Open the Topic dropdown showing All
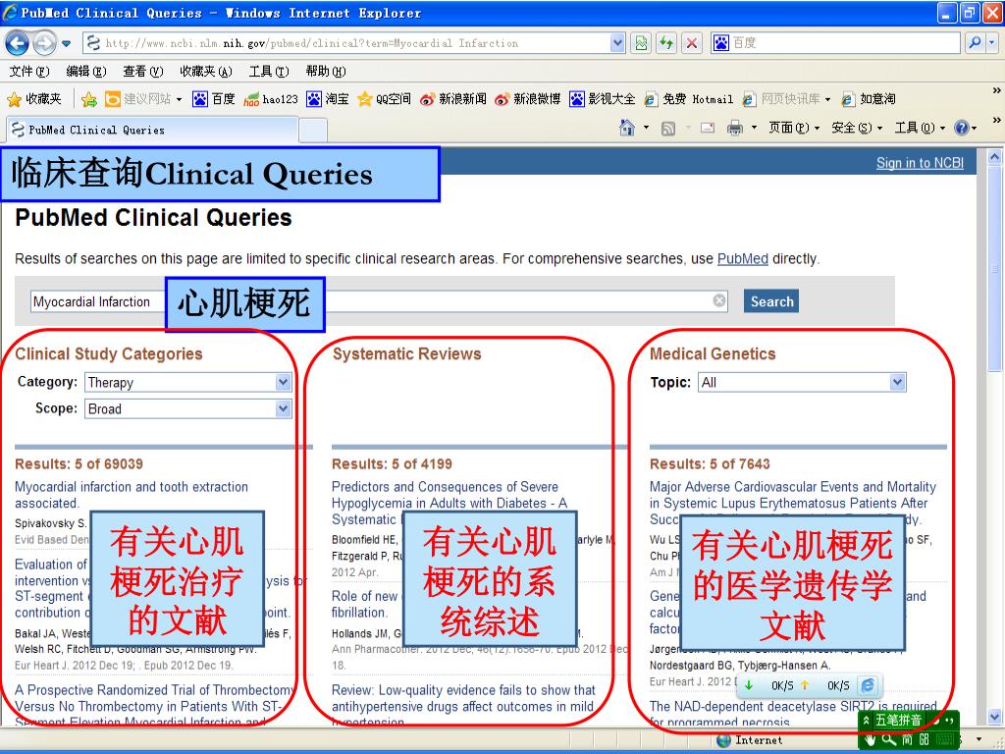 802,382
